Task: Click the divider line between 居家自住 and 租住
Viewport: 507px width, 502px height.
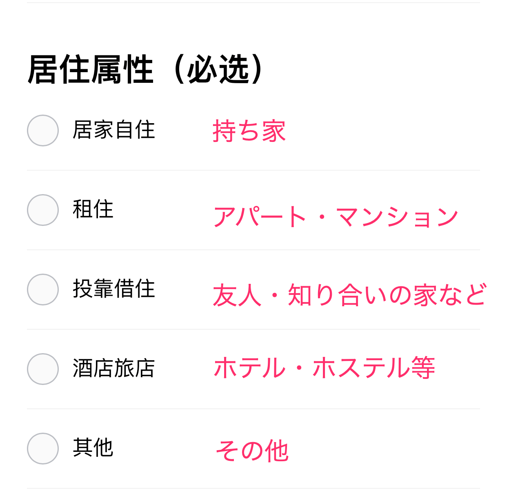Action: [253, 170]
